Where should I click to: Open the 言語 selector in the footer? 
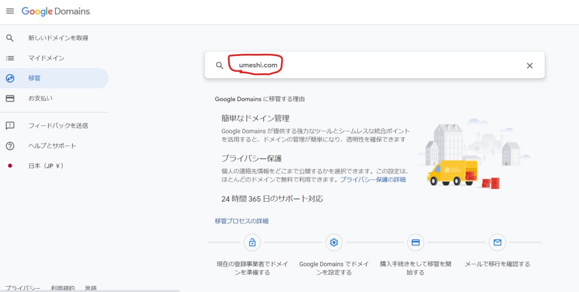91,288
